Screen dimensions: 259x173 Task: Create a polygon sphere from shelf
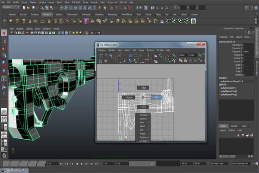pyautogui.click(x=11, y=21)
